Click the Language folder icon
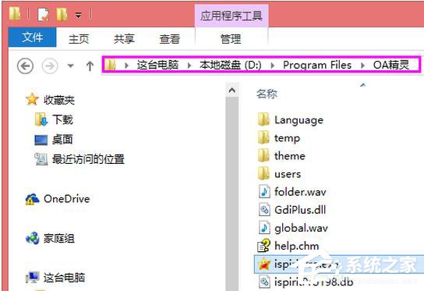The height and width of the screenshot is (291, 424). click(x=263, y=119)
